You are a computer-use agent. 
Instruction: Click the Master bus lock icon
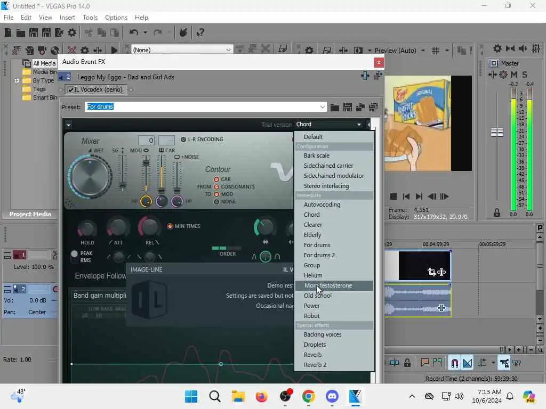point(496,213)
